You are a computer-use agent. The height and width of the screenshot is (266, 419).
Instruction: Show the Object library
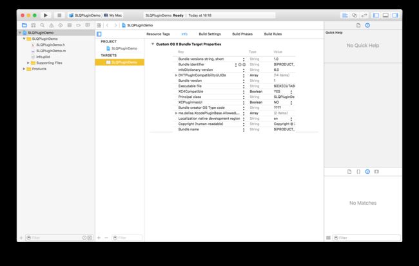pos(367,171)
